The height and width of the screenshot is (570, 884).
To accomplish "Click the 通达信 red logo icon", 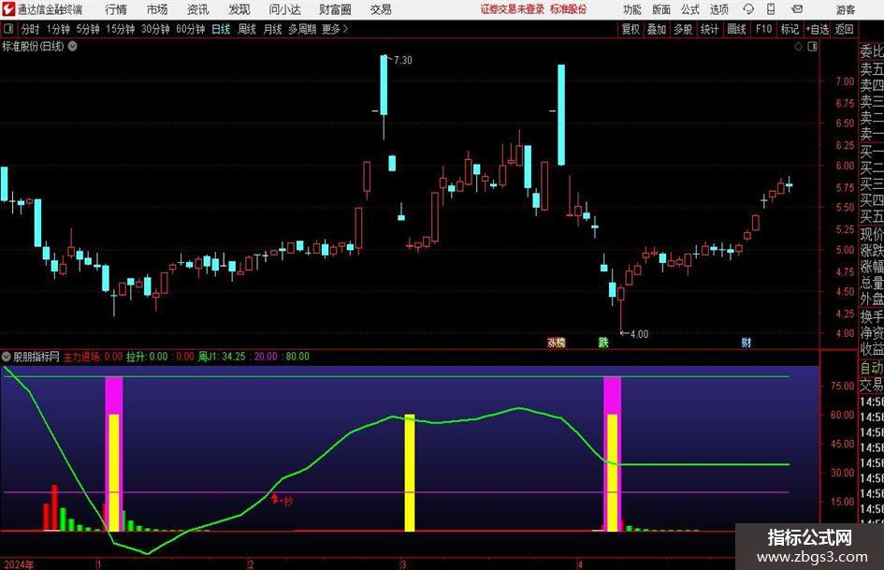I will [8, 9].
